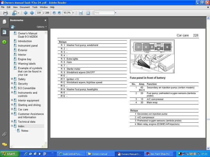Go to previous page with left arrow
The width and height of the screenshot is (210, 157).
point(25,13)
